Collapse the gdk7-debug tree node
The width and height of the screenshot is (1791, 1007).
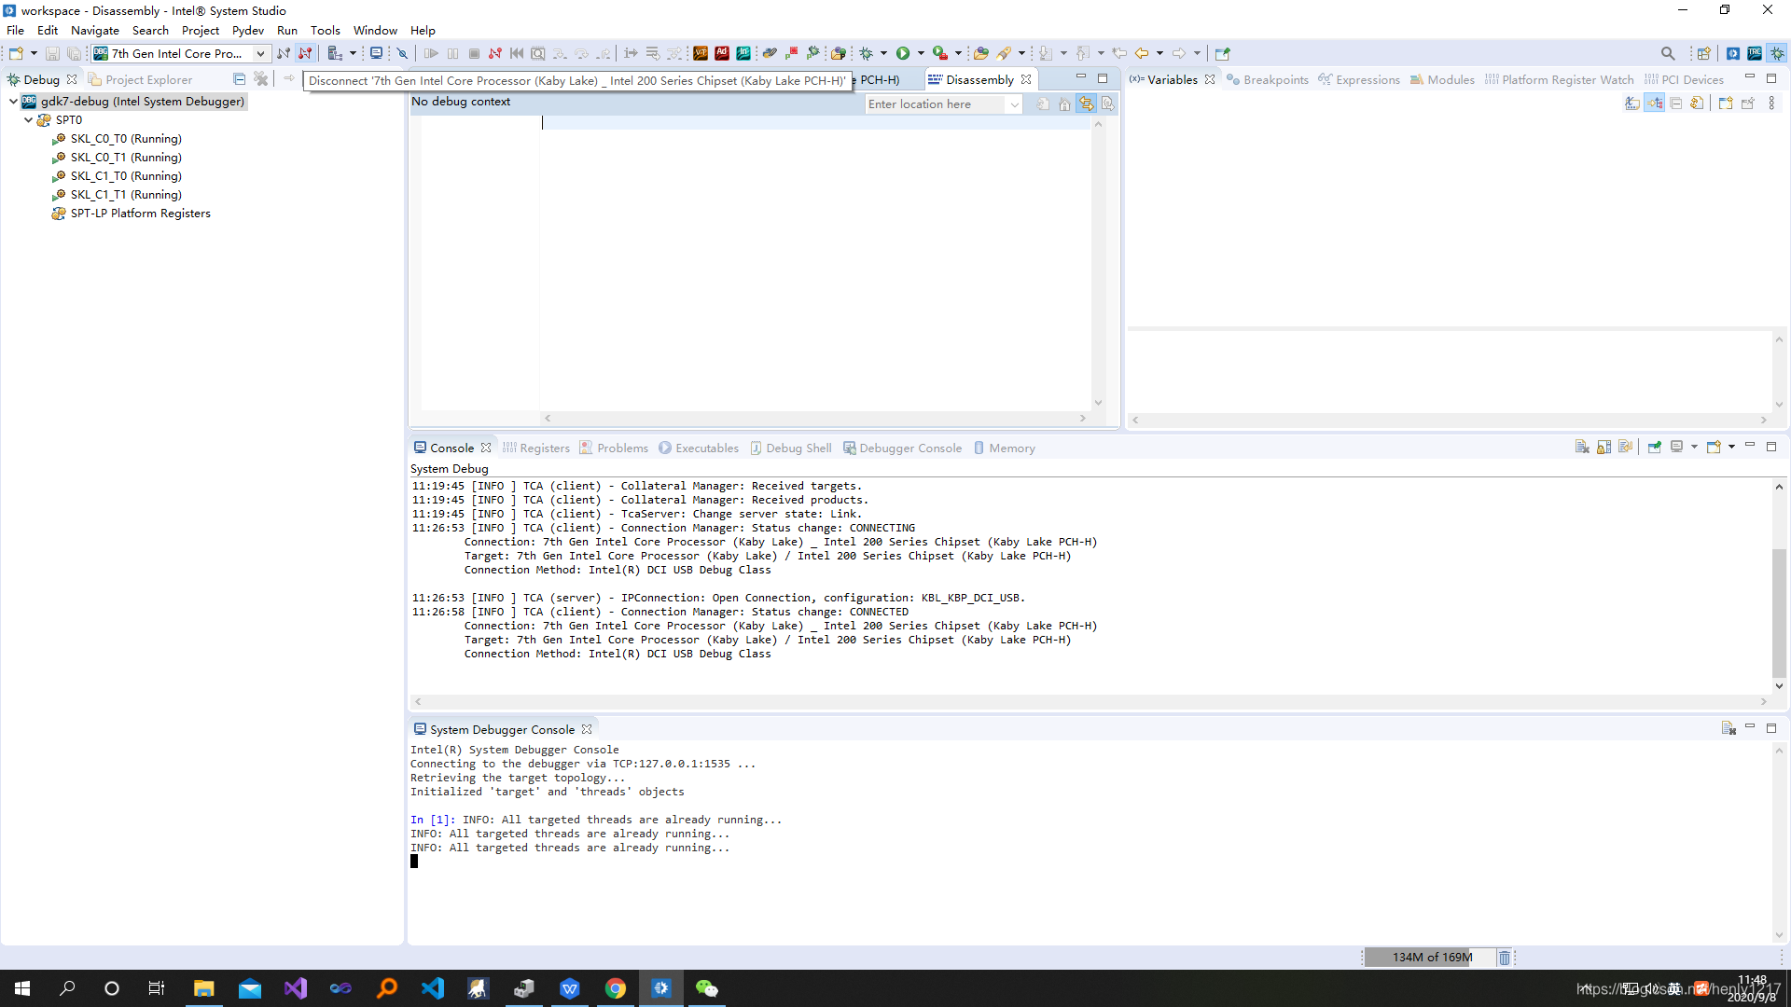pos(13,101)
